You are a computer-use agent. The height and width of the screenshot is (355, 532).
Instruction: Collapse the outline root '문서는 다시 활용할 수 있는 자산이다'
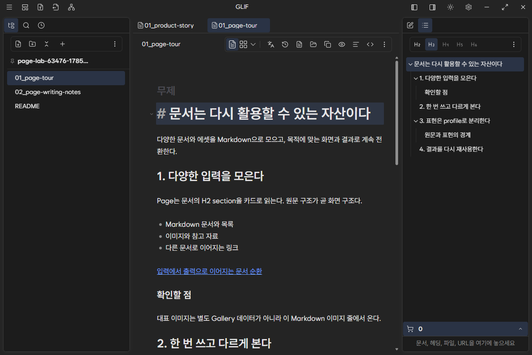coord(411,64)
